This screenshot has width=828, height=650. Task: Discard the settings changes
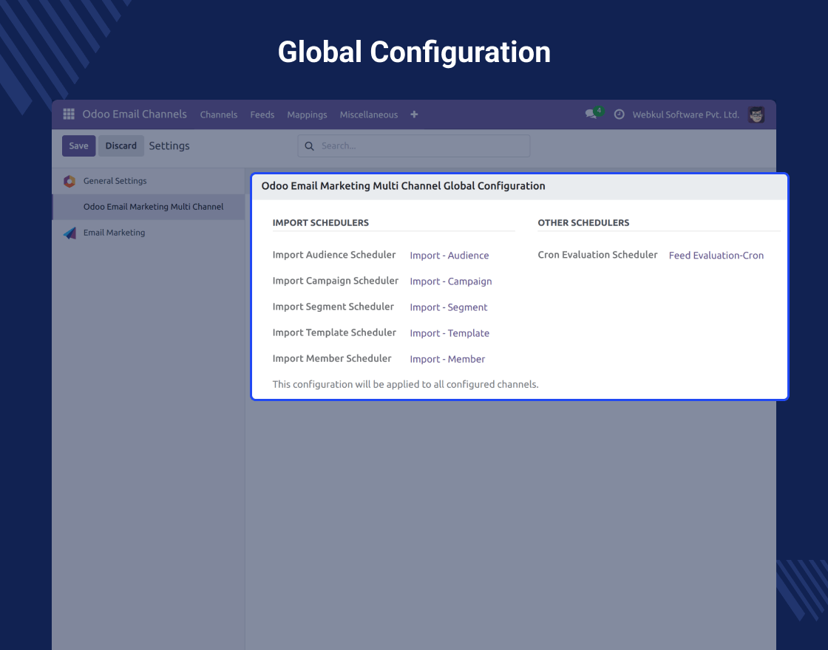(121, 146)
